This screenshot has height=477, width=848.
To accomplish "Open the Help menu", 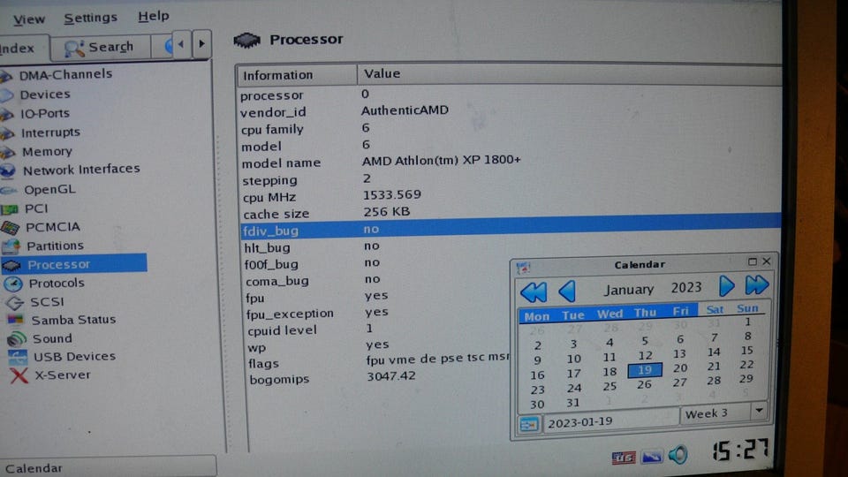I will pyautogui.click(x=154, y=16).
